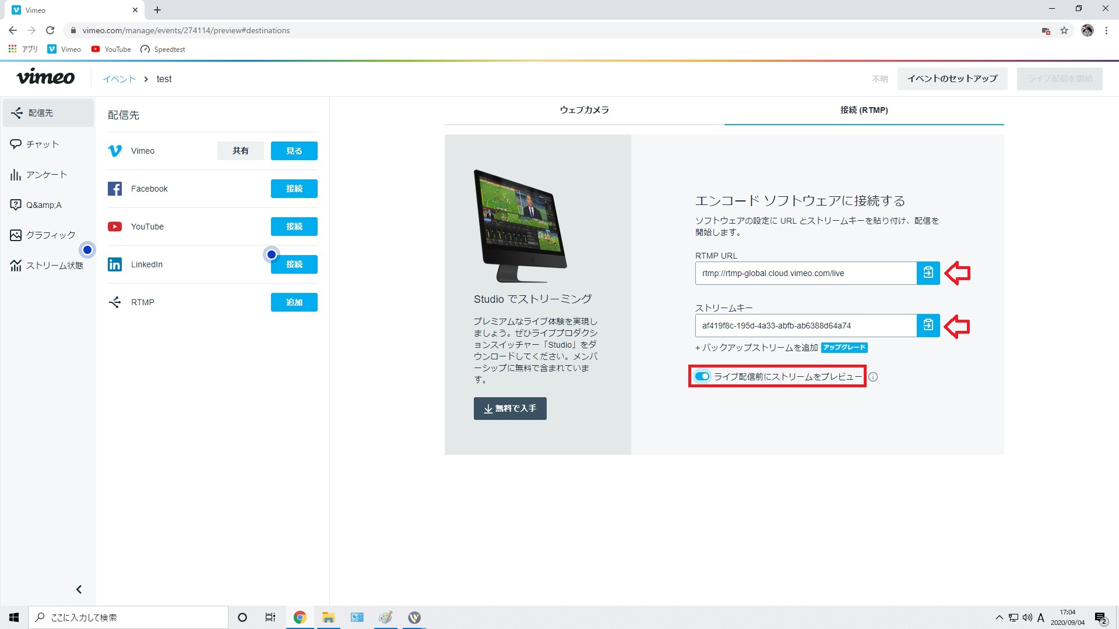Open the Chrome profile avatar
The height and width of the screenshot is (629, 1119).
pos(1087,30)
